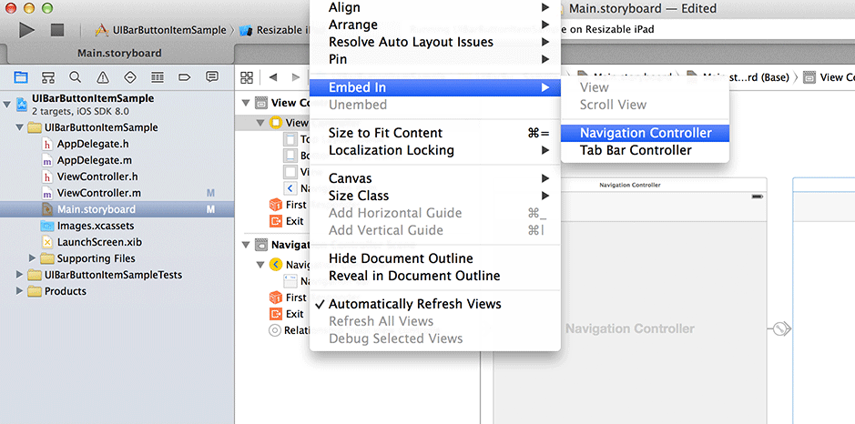
Task: Select Exit under the Navigation Controller scene
Action: click(287, 314)
